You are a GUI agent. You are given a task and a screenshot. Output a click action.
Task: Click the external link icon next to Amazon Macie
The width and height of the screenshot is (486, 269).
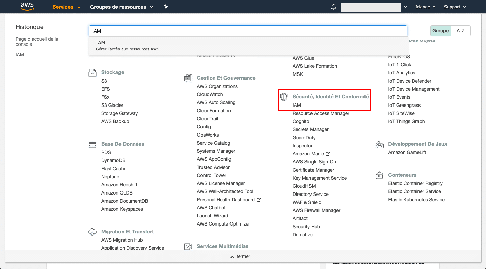pos(328,154)
